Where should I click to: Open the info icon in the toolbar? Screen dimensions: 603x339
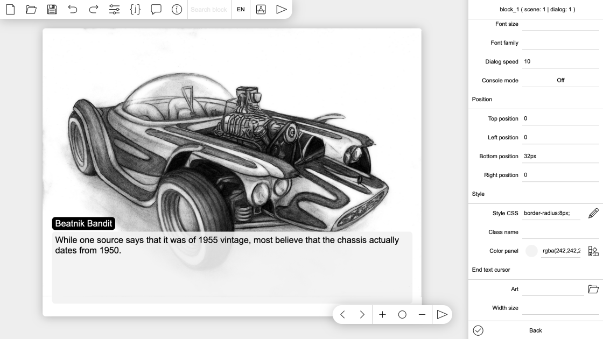[x=177, y=9]
